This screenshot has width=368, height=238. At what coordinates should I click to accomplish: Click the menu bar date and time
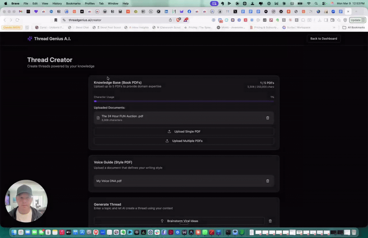tap(351, 4)
